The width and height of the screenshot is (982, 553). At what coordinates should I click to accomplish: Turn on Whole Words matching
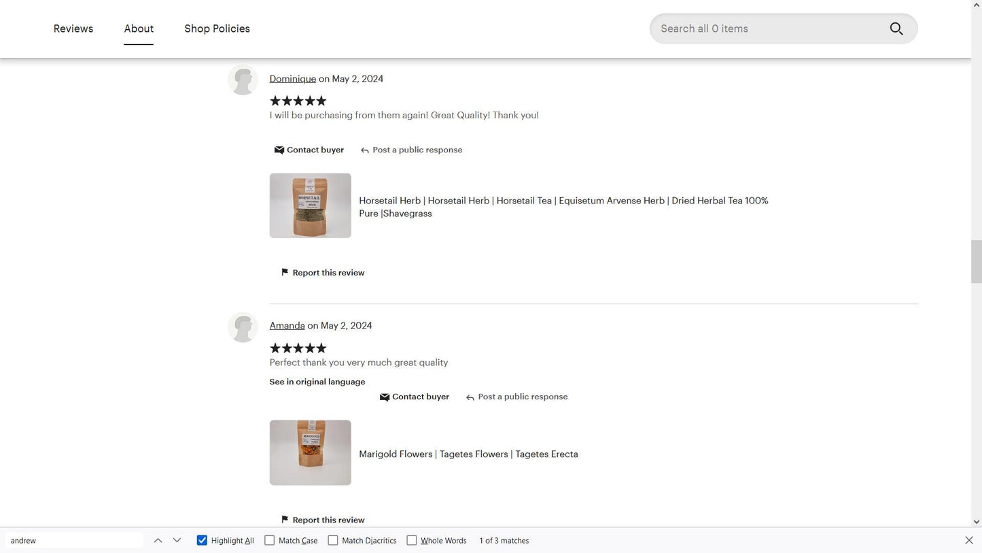click(412, 540)
